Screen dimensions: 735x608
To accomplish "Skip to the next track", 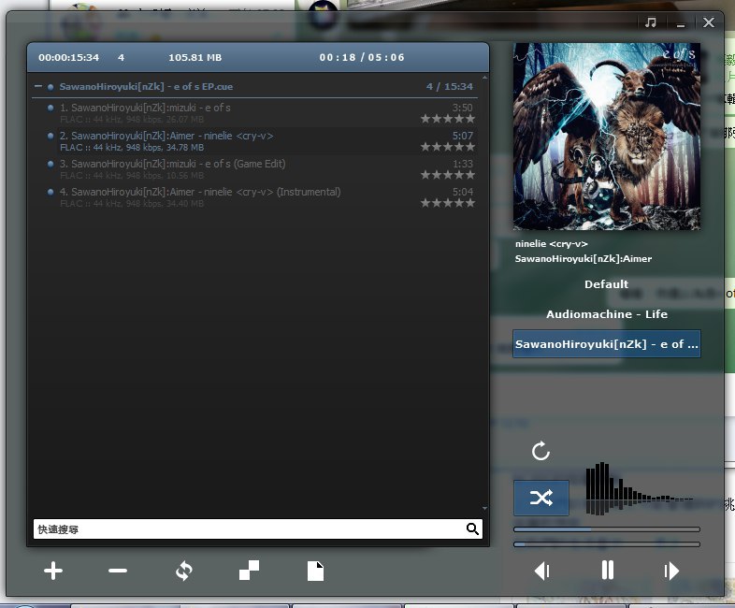I will click(671, 571).
